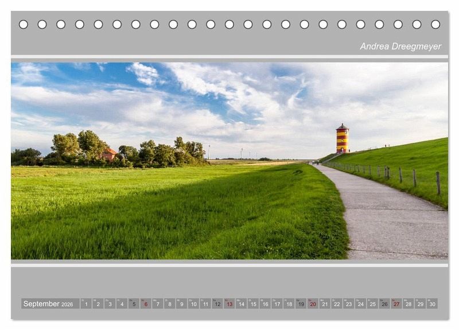Click day 9 in the calendar row
Viewport: 459px width, 330px height.
pyautogui.click(x=181, y=304)
